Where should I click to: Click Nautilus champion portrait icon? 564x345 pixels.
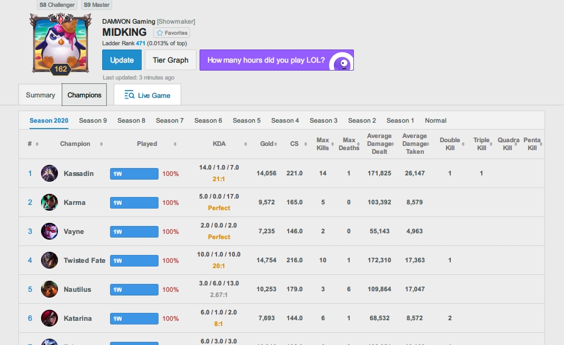click(x=50, y=289)
